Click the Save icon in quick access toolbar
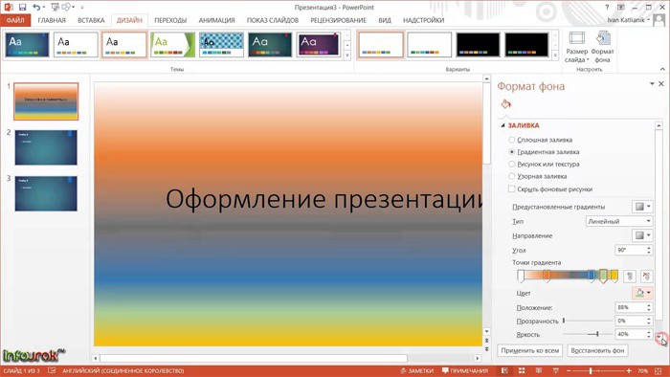 tap(23, 8)
